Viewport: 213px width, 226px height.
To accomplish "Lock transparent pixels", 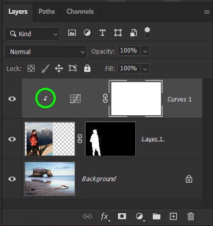I will 31,68.
